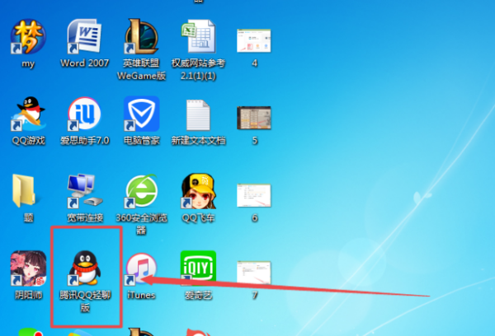Select the 360安全浏览器 icon
495x336 pixels.
pos(141,191)
